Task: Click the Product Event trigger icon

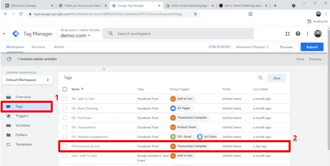Action: [x=173, y=127]
